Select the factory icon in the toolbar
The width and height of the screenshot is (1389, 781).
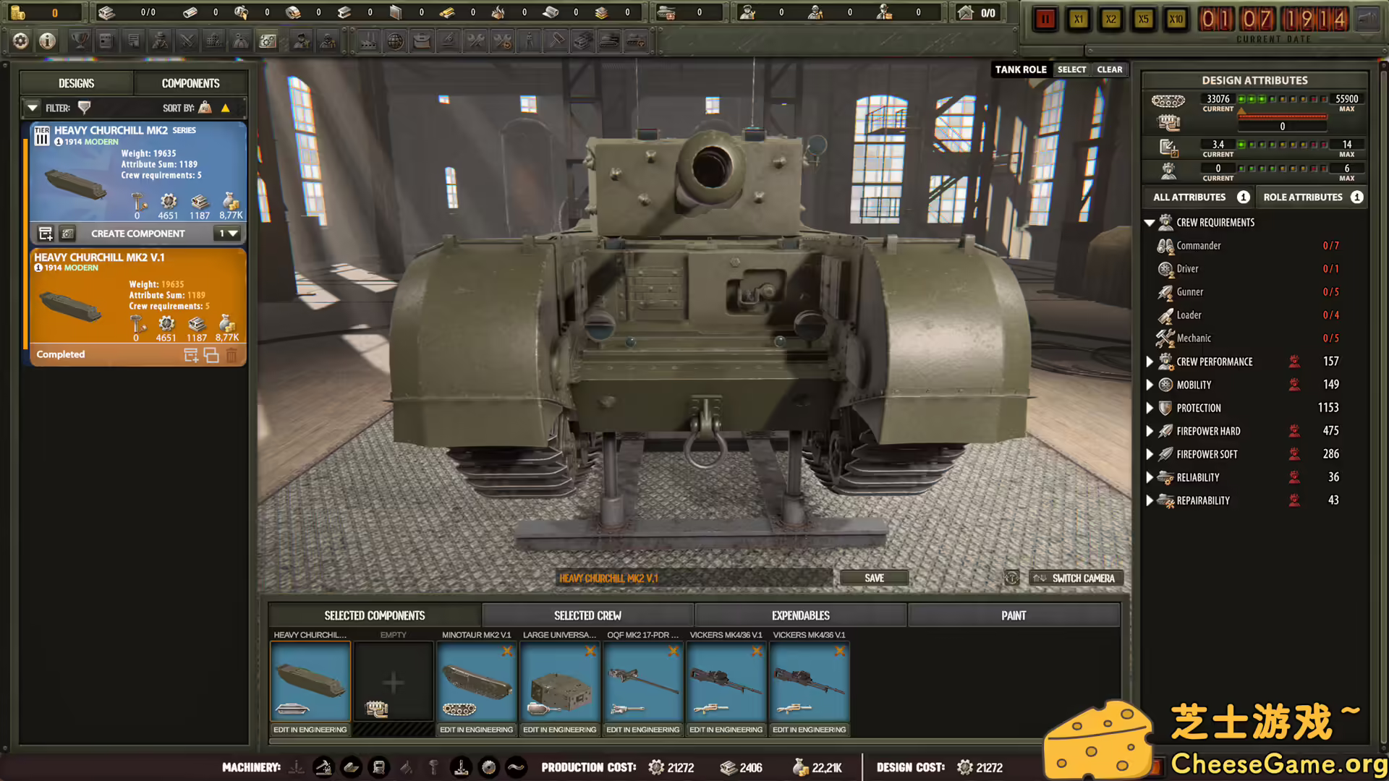[368, 40]
